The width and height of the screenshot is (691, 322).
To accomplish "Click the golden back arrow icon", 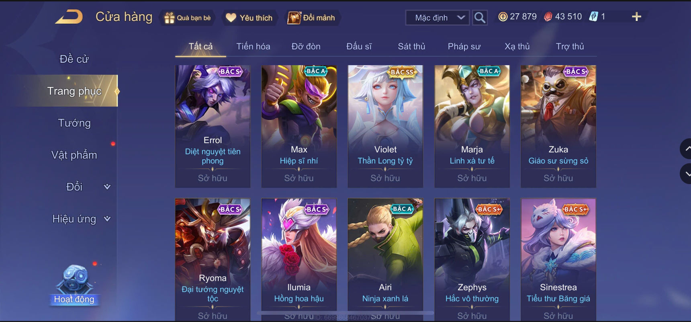I will coord(69,17).
